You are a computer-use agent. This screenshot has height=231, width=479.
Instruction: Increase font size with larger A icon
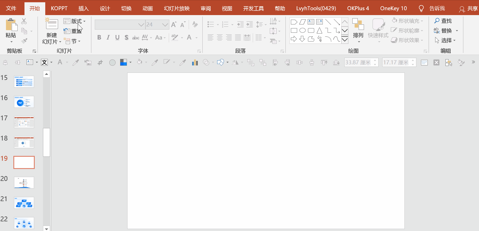pos(174,25)
